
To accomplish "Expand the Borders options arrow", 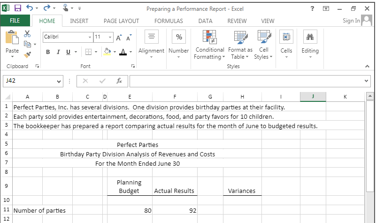I will click(x=96, y=52).
